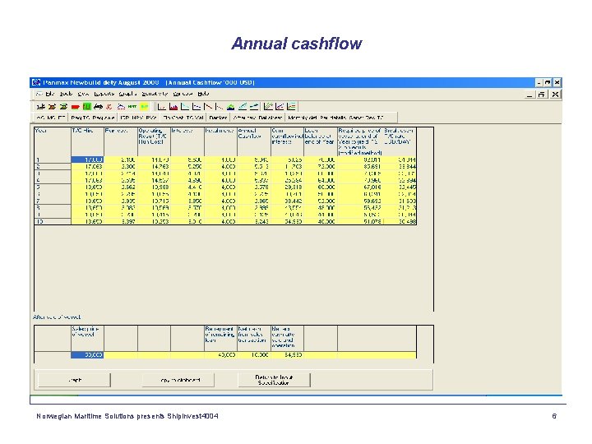Viewport: 592px width, 444px height.
Task: Open the Graphs menu
Action: click(128, 94)
